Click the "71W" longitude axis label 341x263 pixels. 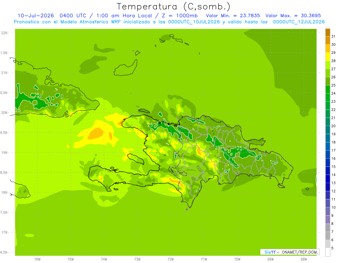tap(204, 259)
